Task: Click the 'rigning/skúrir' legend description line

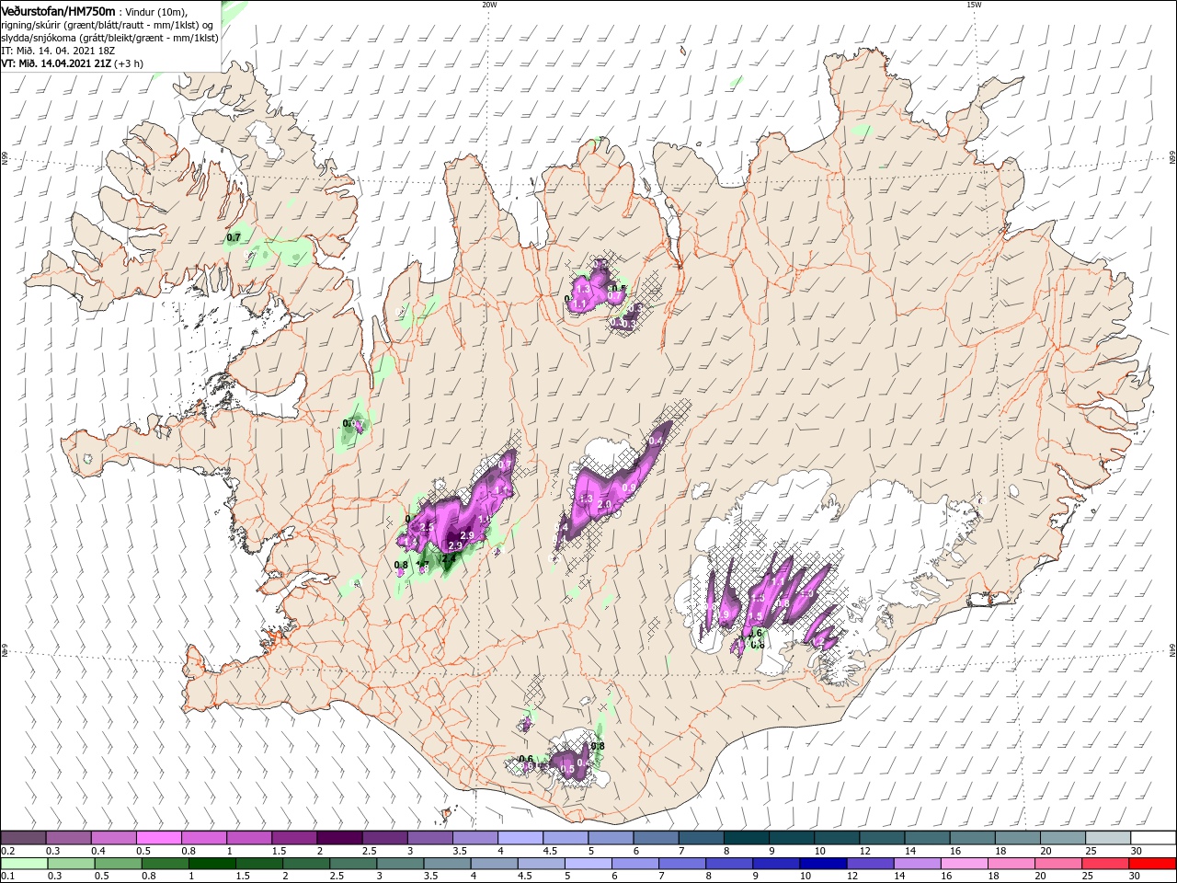Action: tap(109, 25)
